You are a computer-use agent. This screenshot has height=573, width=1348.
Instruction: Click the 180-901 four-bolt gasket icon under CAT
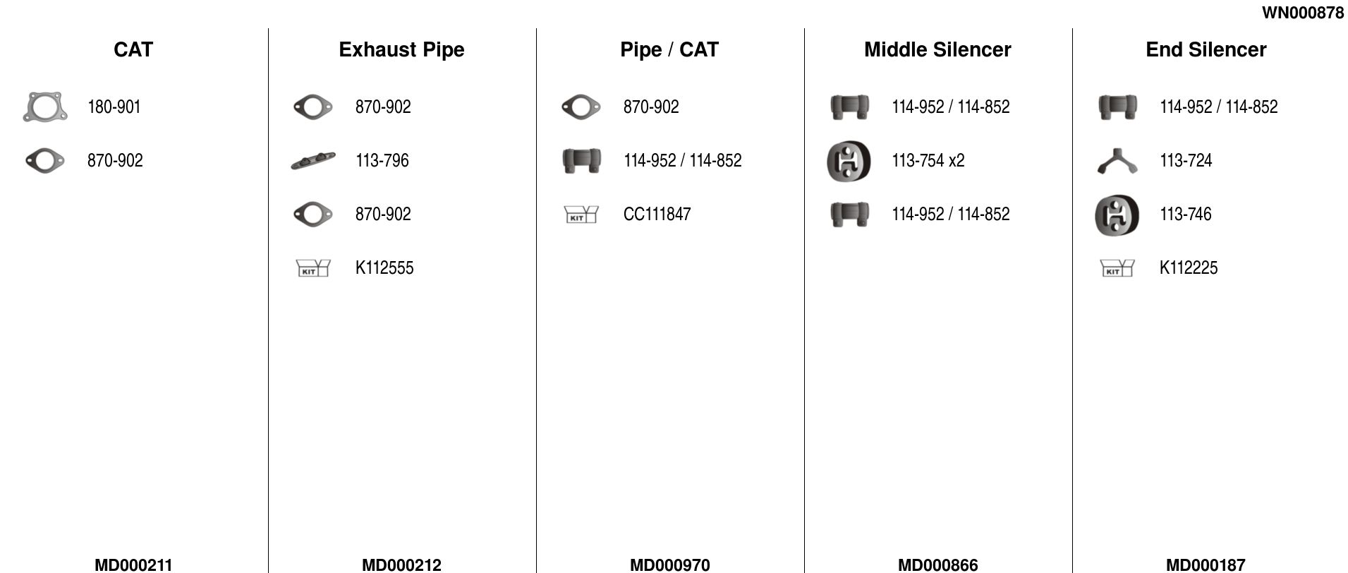pos(45,107)
